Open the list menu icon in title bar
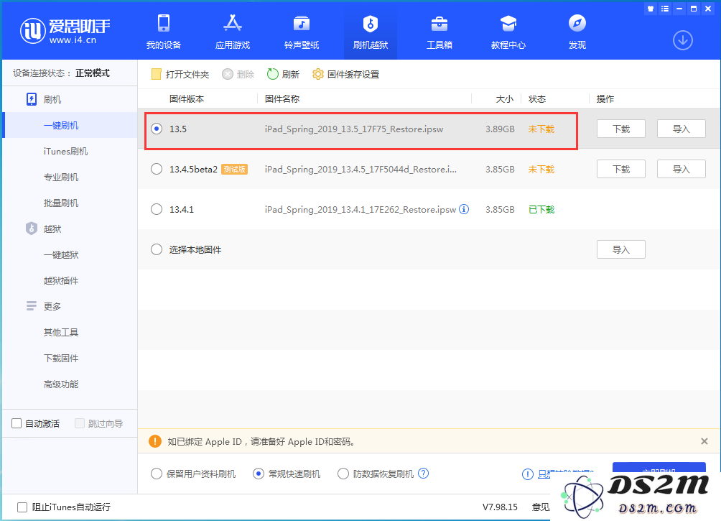The height and width of the screenshot is (521, 721). click(x=665, y=9)
